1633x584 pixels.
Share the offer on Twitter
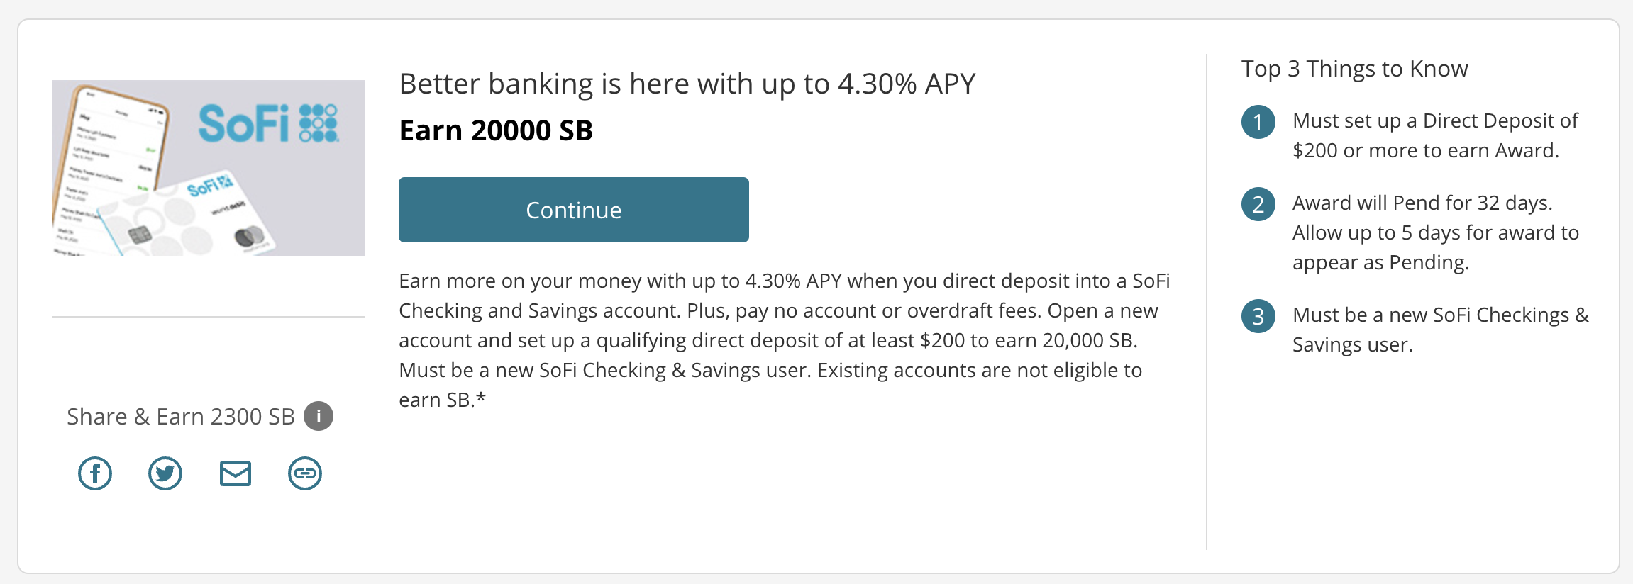[165, 473]
